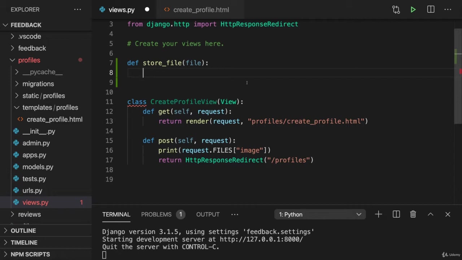Click the Run Python file play icon
Viewport: 462px width, 260px height.
point(413,10)
